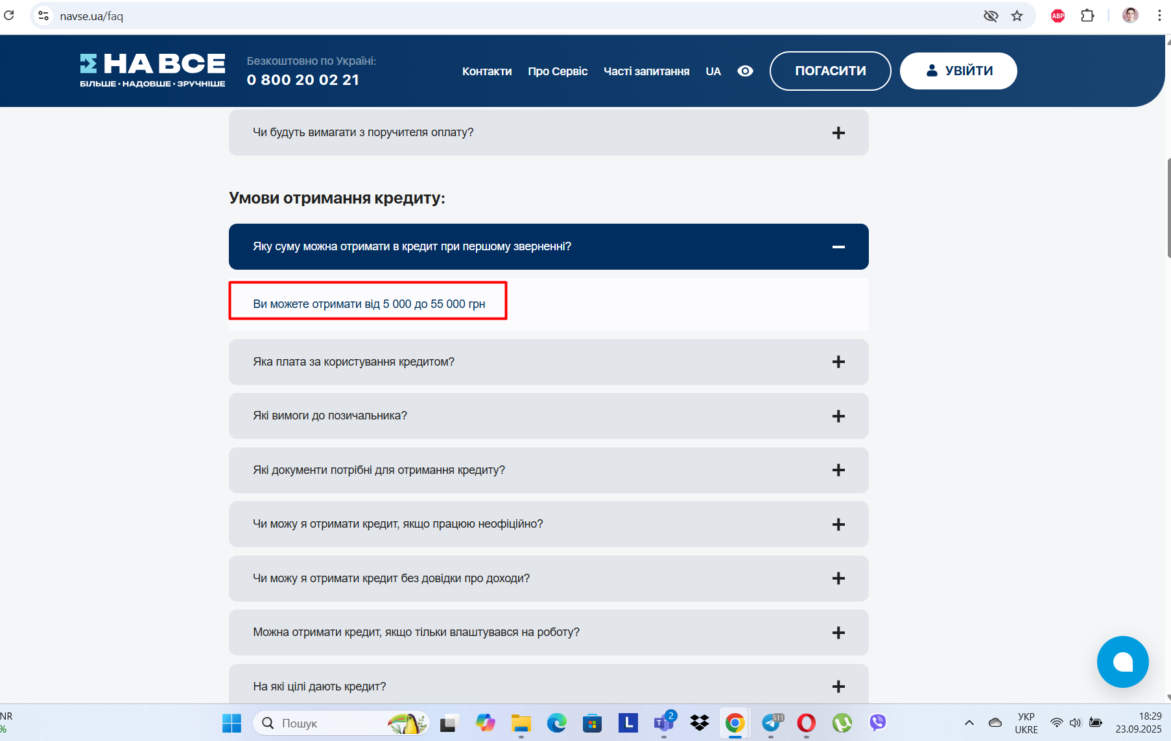The image size is (1171, 741).
Task: Open battery status tray icon
Action: pos(1096,723)
